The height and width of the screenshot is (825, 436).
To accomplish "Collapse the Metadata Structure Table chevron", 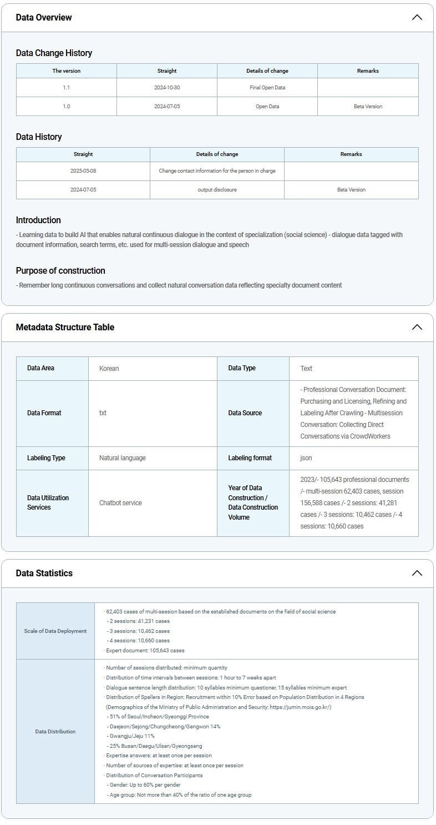I will click(x=417, y=327).
